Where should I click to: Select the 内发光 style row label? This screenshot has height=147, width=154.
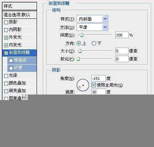[x=15, y=45]
